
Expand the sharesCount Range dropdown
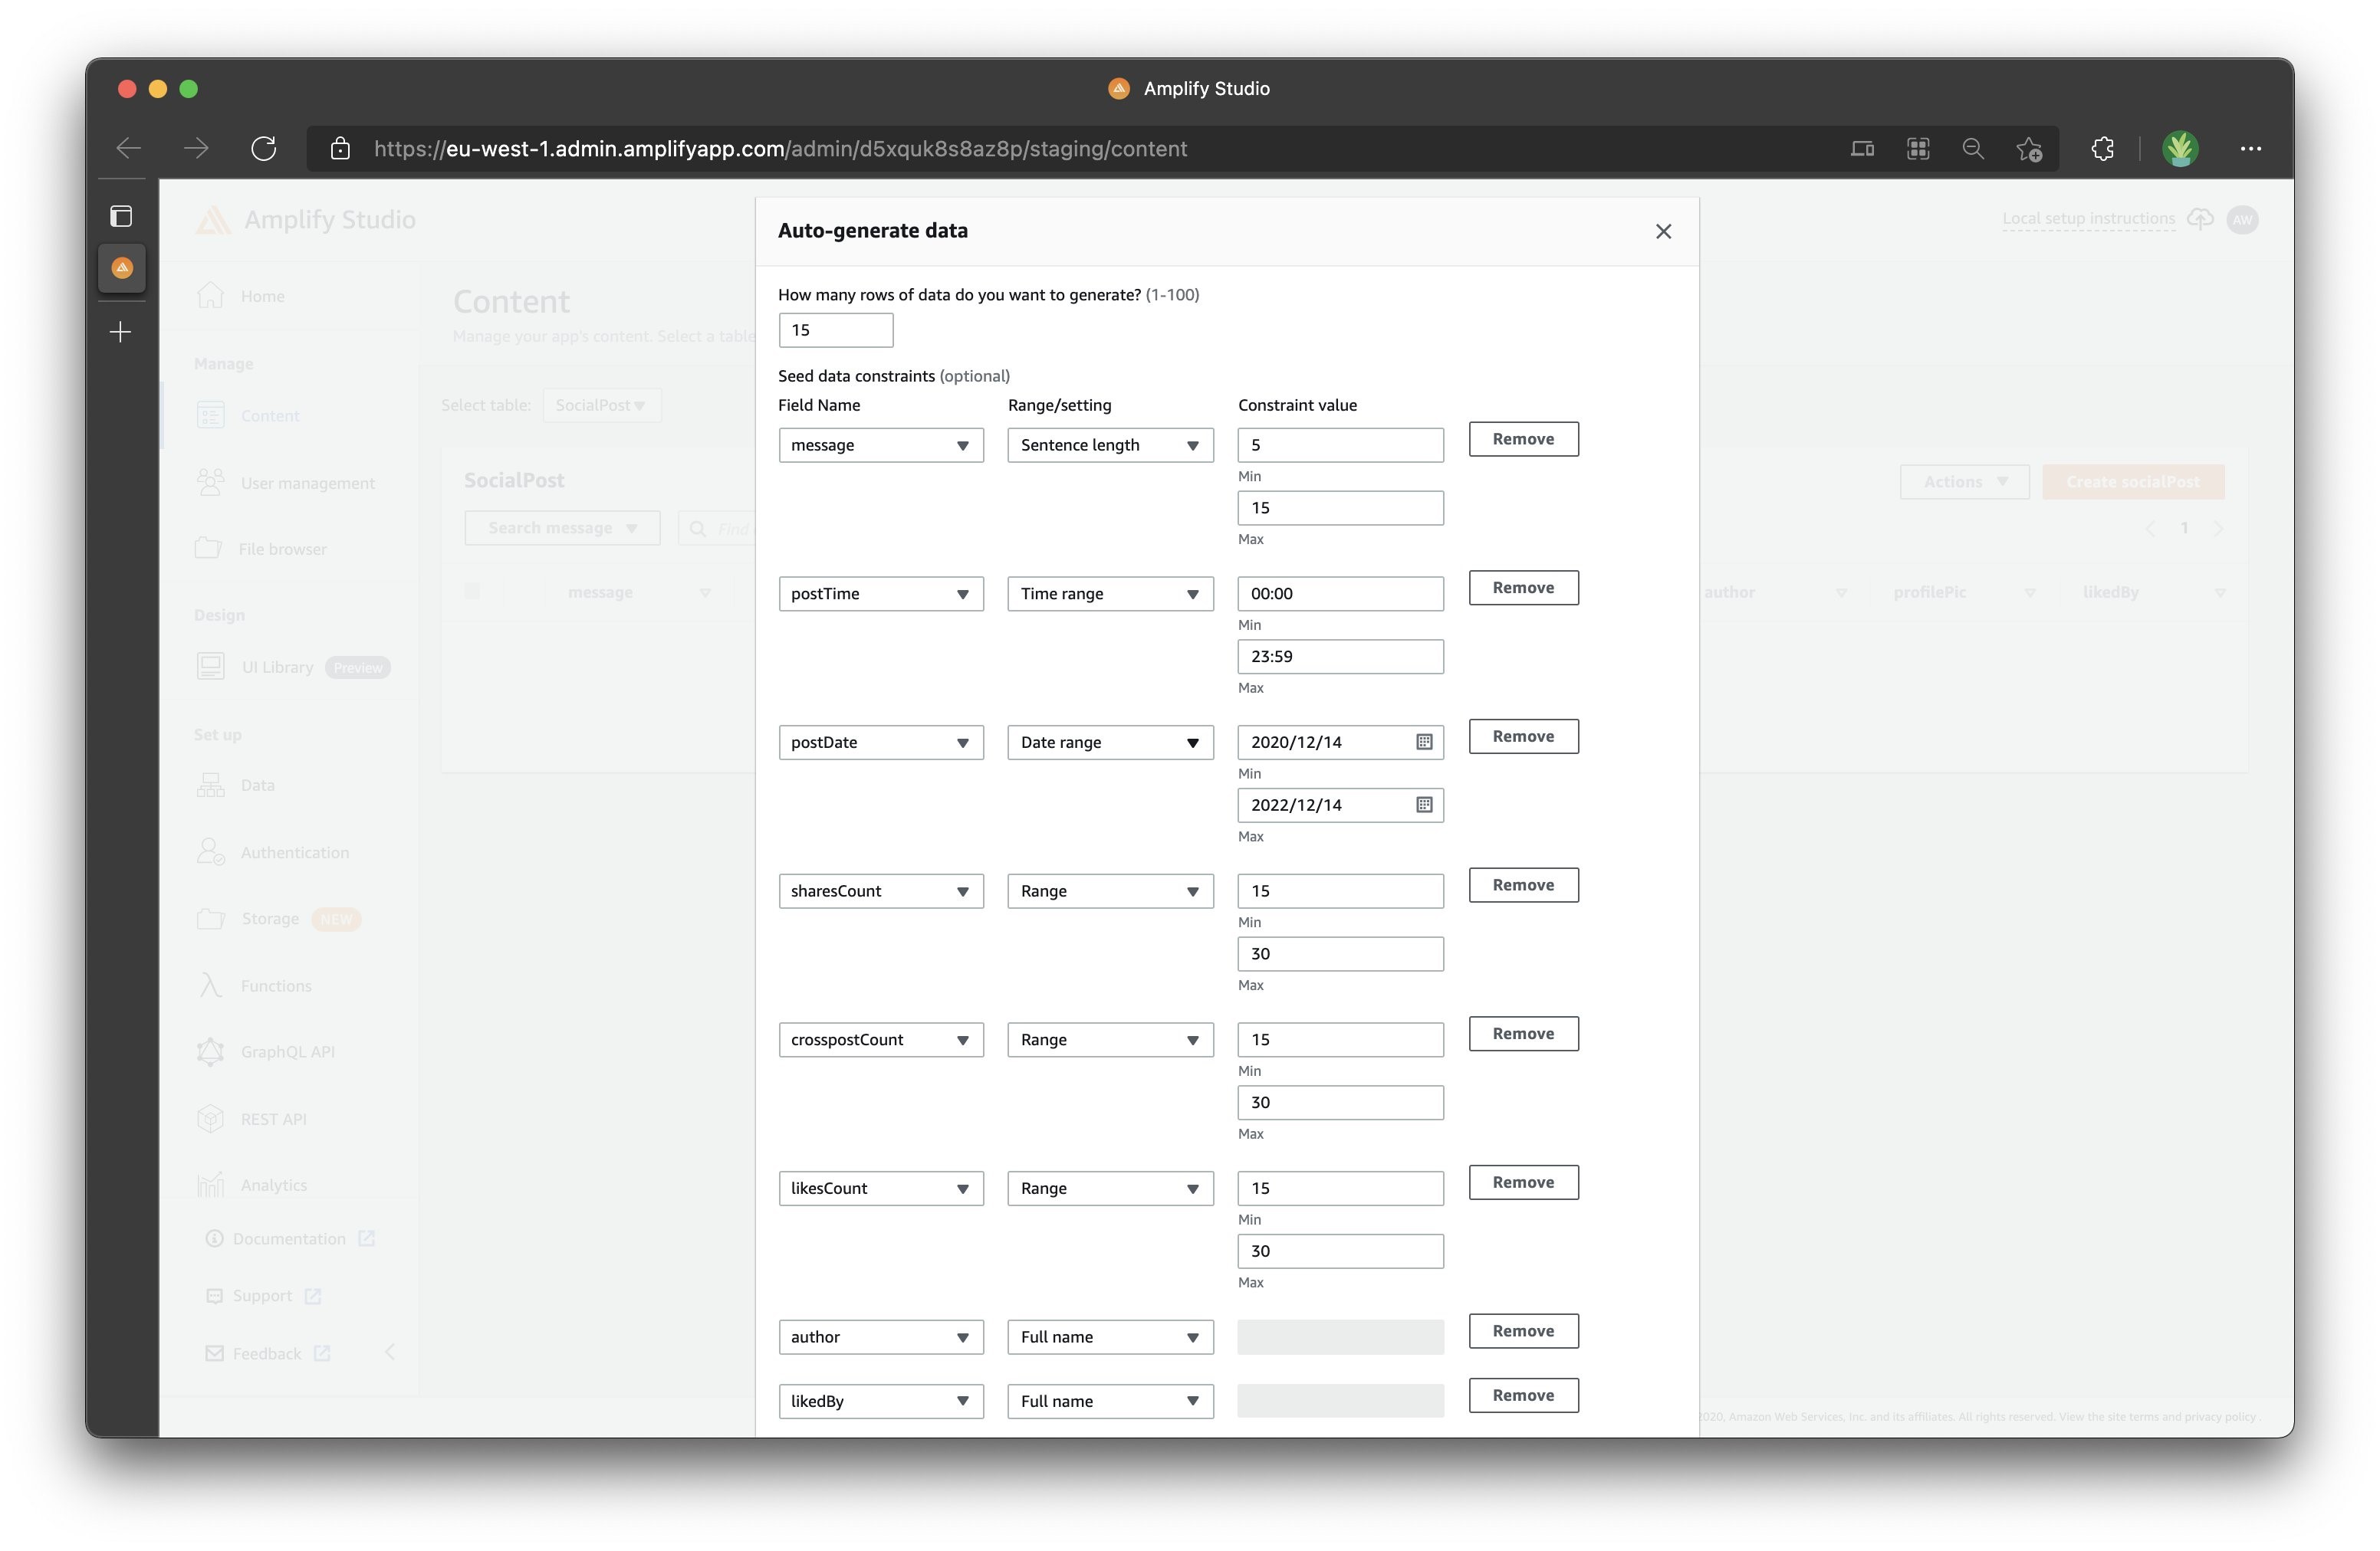1106,890
